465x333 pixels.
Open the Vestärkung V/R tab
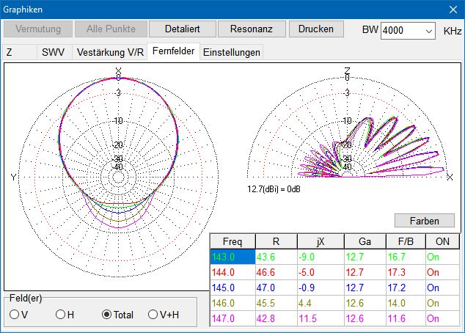pyautogui.click(x=110, y=53)
